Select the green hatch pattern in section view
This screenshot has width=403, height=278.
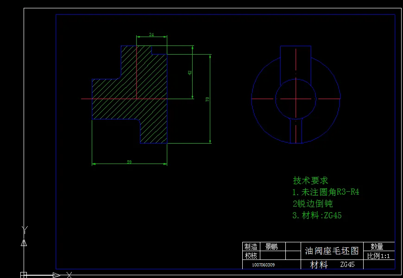(x=151, y=103)
